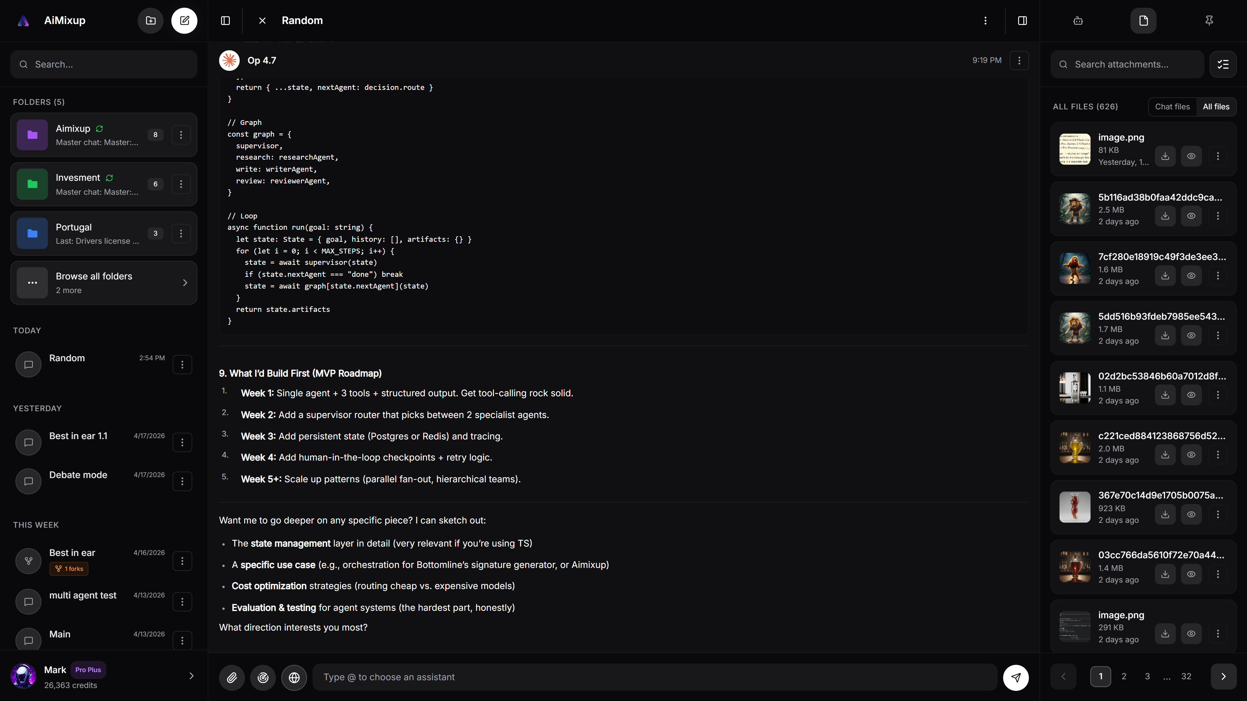This screenshot has height=701, width=1247.
Task: Click the Search attachments field
Action: 1128,64
